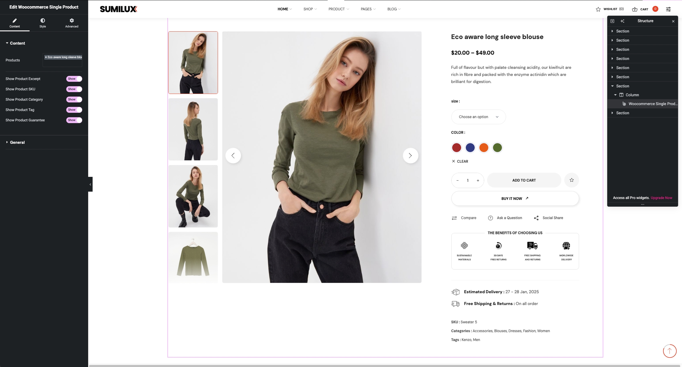Click the Social Share icon
The height and width of the screenshot is (367, 682).
point(536,218)
